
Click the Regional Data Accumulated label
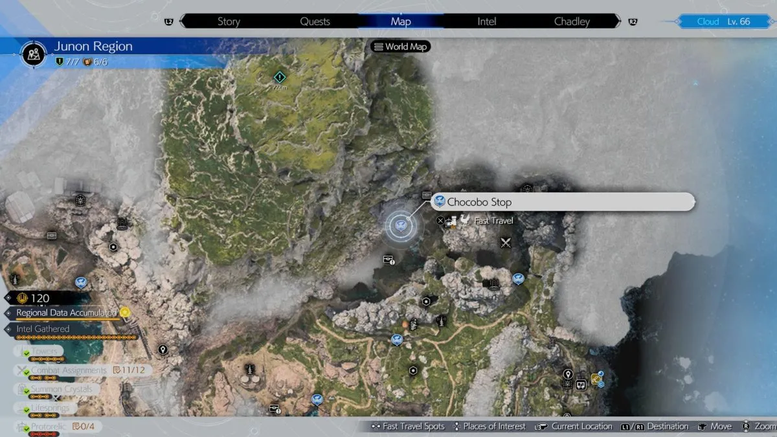click(x=67, y=313)
